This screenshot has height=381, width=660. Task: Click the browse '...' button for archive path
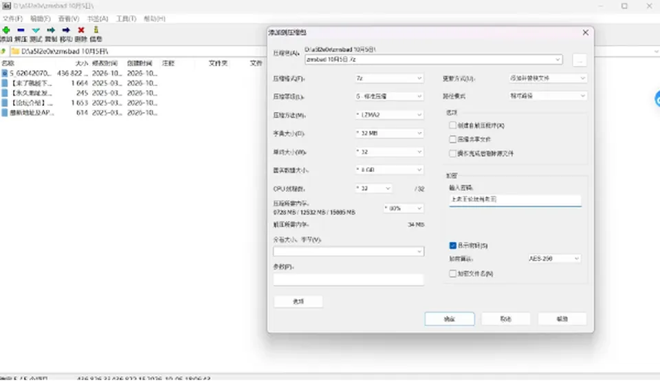point(580,61)
